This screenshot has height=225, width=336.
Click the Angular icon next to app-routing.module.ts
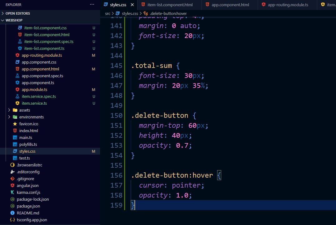click(x=18, y=55)
